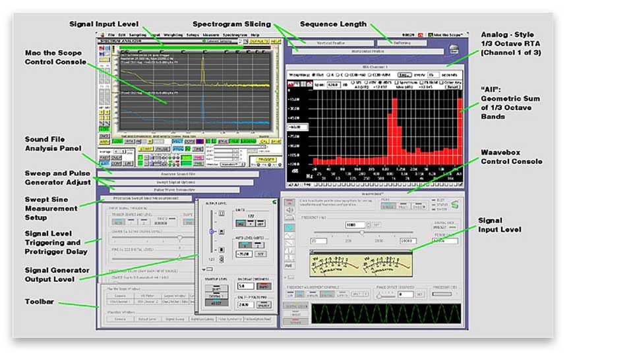The height and width of the screenshot is (355, 633).
Task: Select the dBV units radio button
Action: (366, 82)
